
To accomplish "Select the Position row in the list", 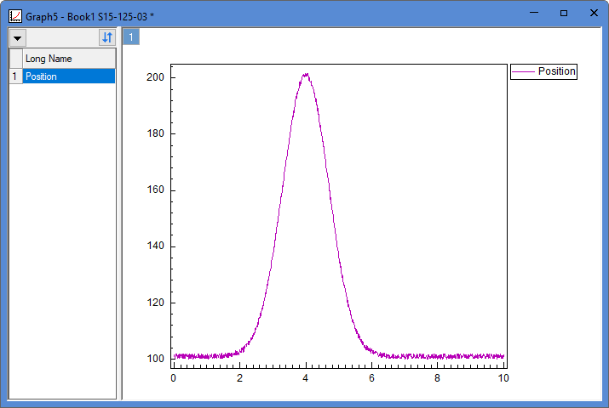I will pos(69,76).
